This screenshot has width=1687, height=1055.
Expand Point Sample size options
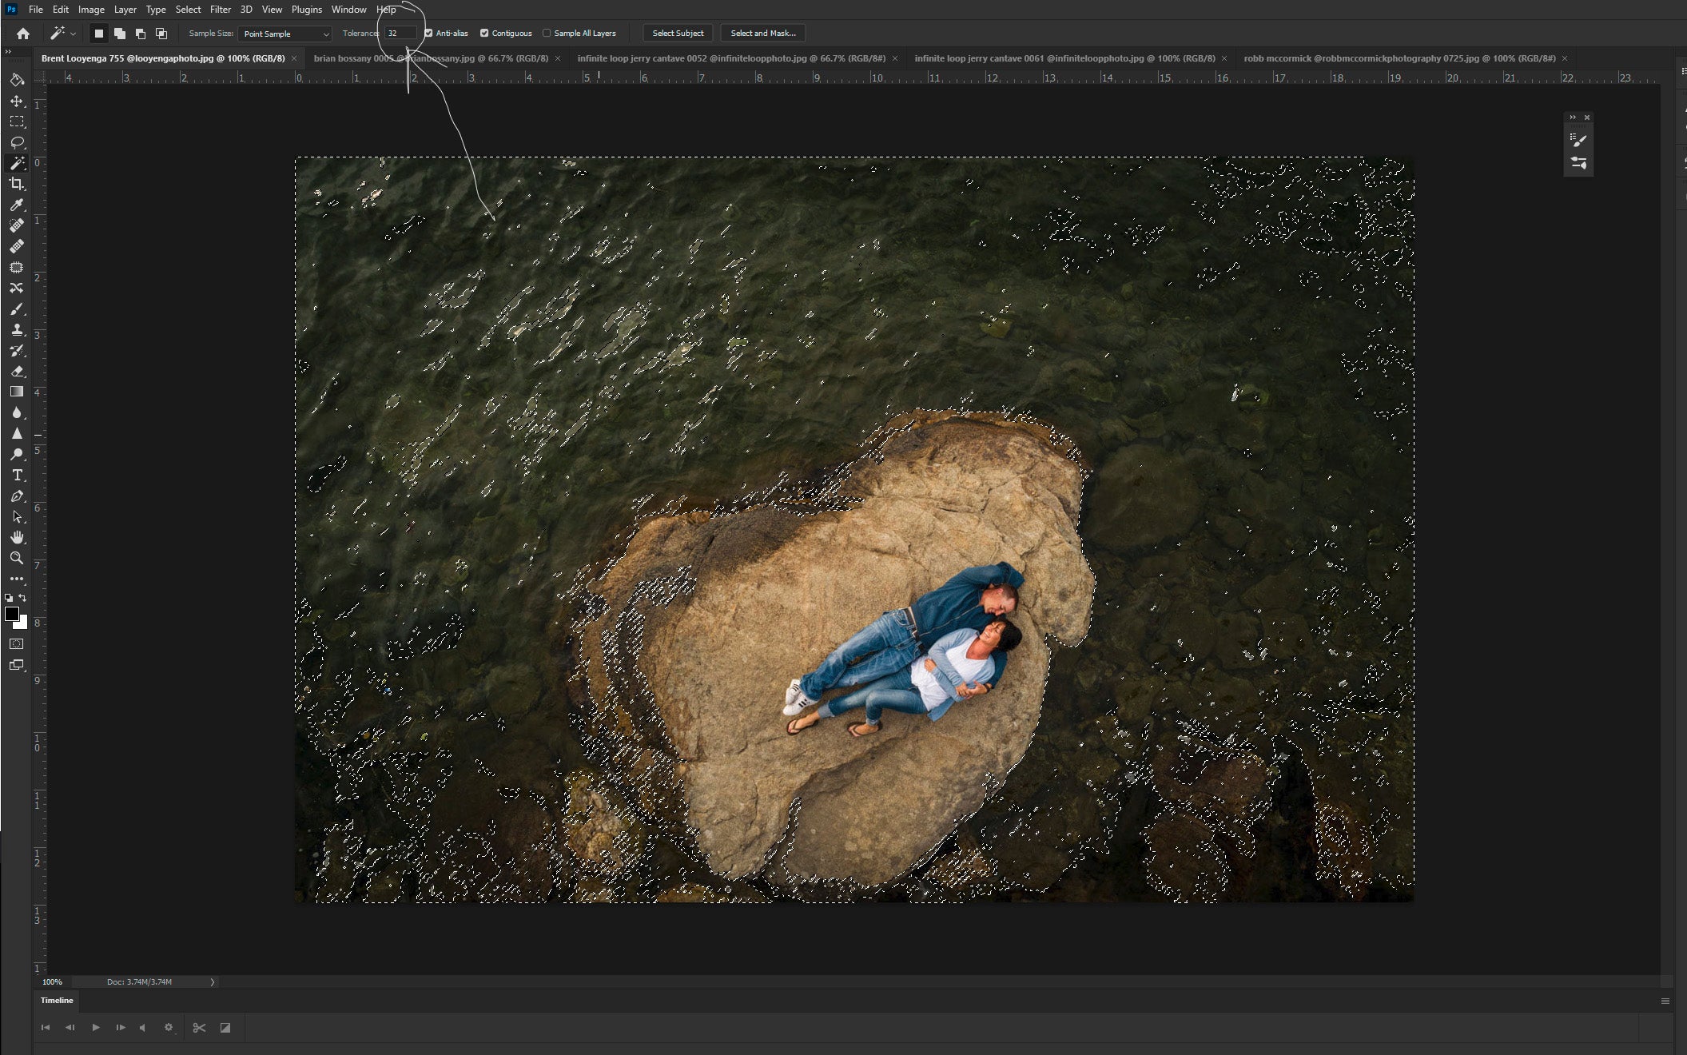[324, 33]
